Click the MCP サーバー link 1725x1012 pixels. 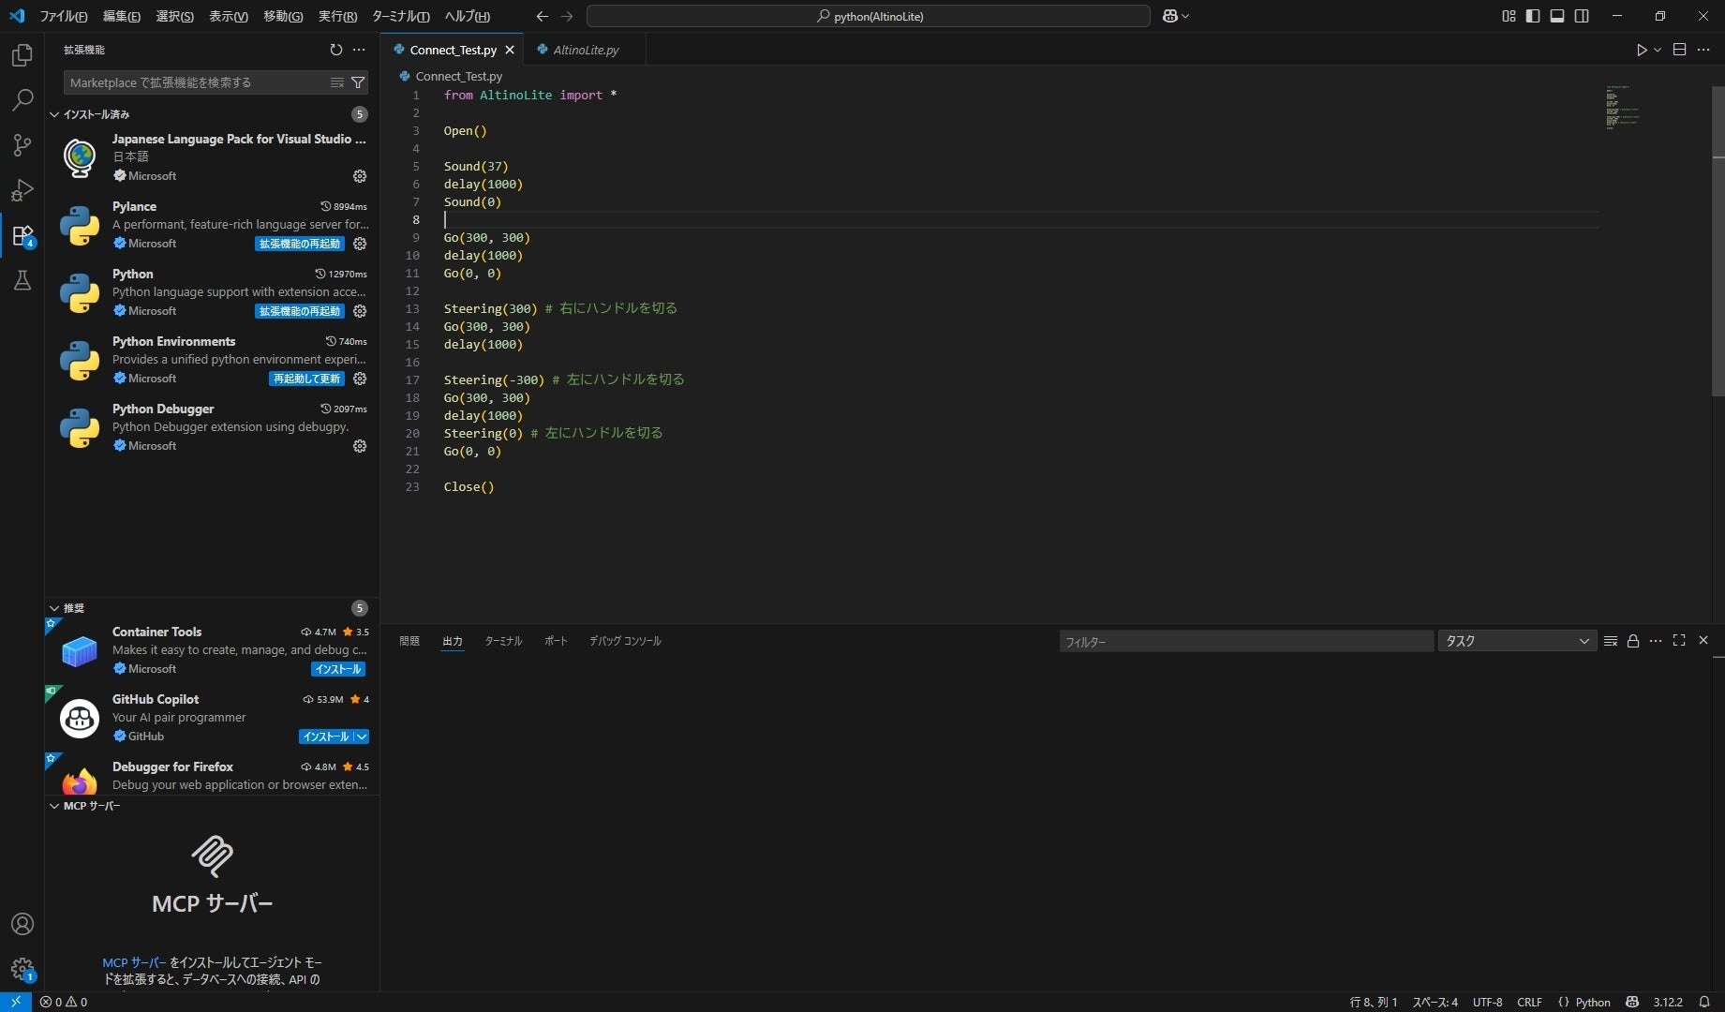coord(134,962)
